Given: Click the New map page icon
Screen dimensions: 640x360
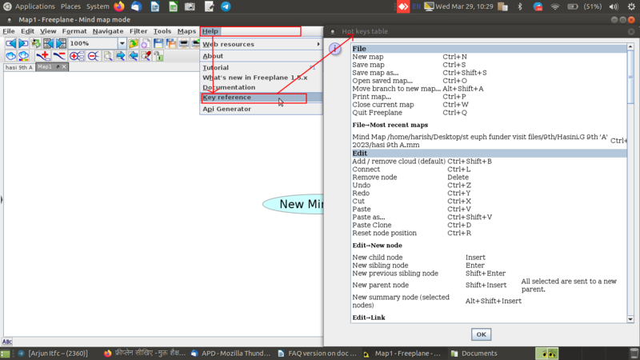Looking at the screenshot, I should (x=146, y=43).
